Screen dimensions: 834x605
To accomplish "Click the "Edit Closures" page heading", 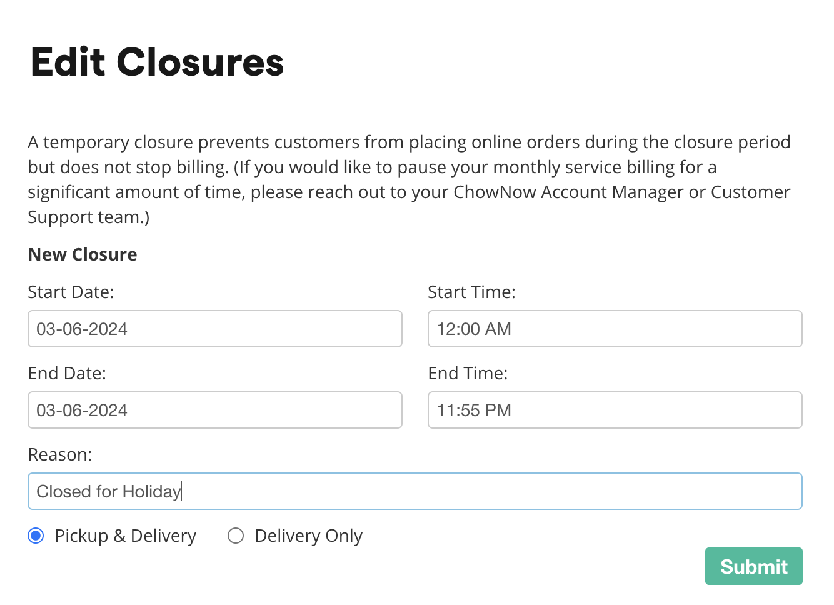I will (157, 62).
